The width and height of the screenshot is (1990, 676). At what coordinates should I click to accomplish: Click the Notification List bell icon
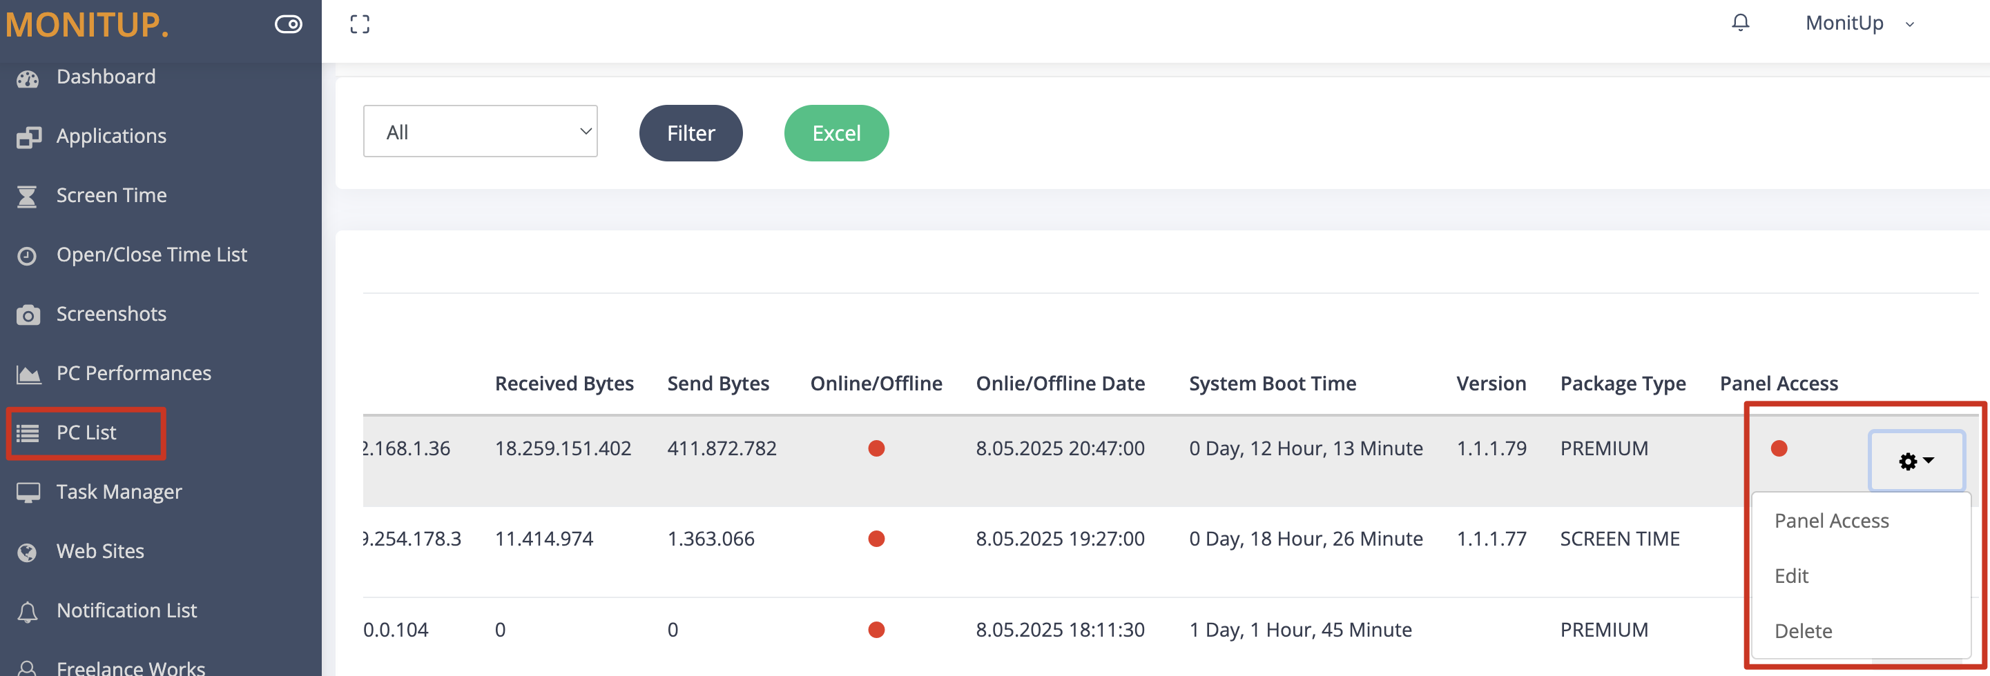coord(27,611)
